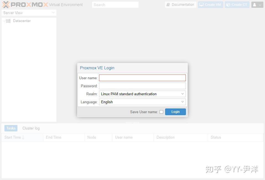The image size is (265, 180).
Task: Click the Status column header
Action: 235,137
